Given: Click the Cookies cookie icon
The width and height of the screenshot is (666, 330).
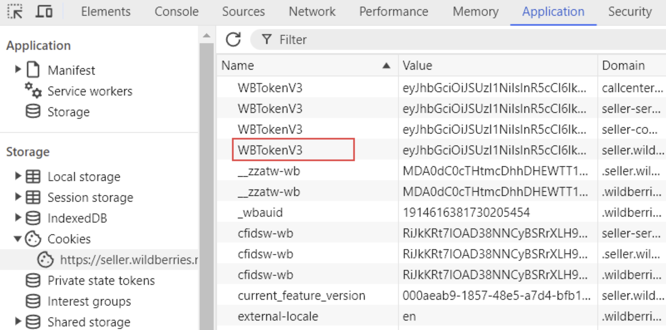Looking at the screenshot, I should point(33,239).
